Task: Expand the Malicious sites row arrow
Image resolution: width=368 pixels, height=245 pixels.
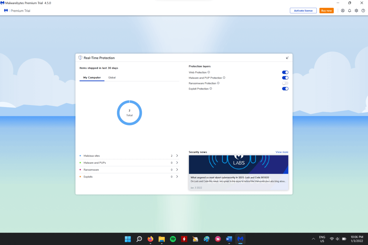Action: tap(177, 156)
